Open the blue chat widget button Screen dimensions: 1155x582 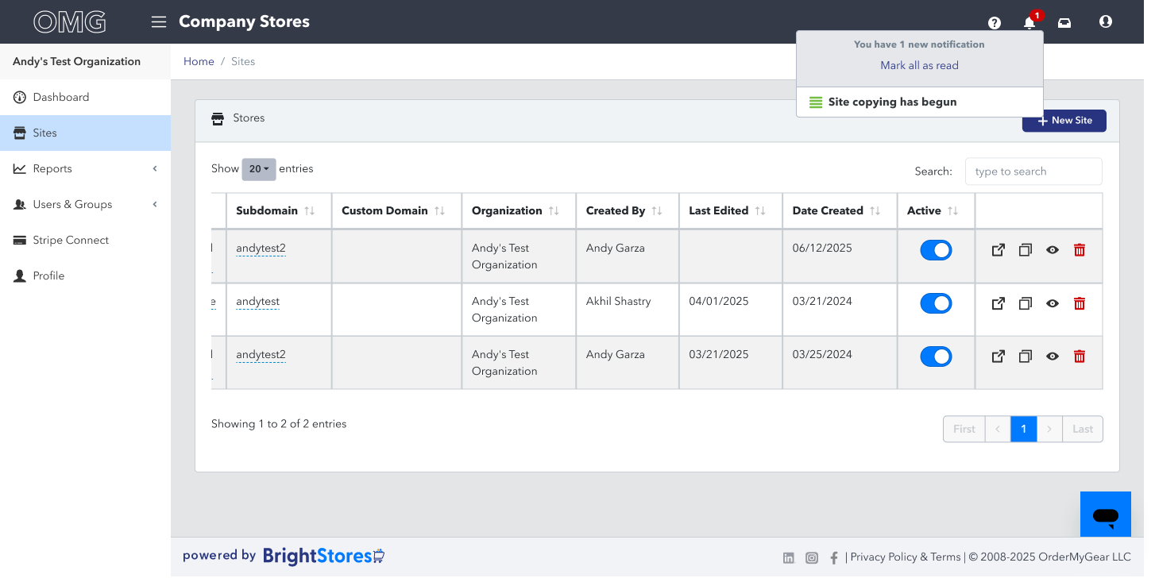click(x=1106, y=515)
